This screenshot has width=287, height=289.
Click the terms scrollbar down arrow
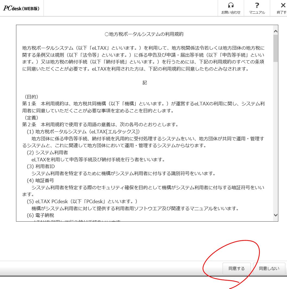coord(276,215)
